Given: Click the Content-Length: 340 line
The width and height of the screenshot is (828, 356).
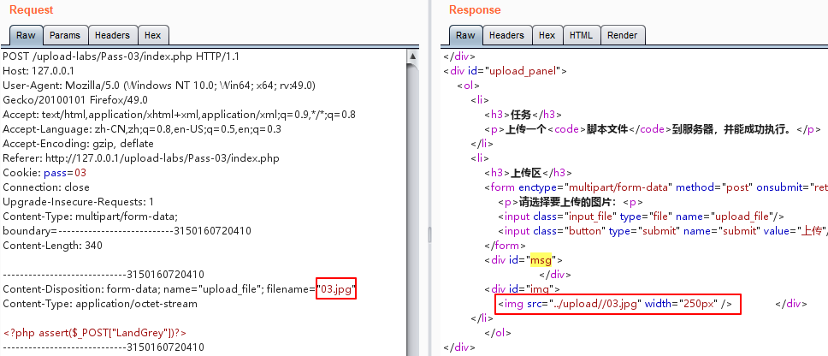Looking at the screenshot, I should [52, 245].
